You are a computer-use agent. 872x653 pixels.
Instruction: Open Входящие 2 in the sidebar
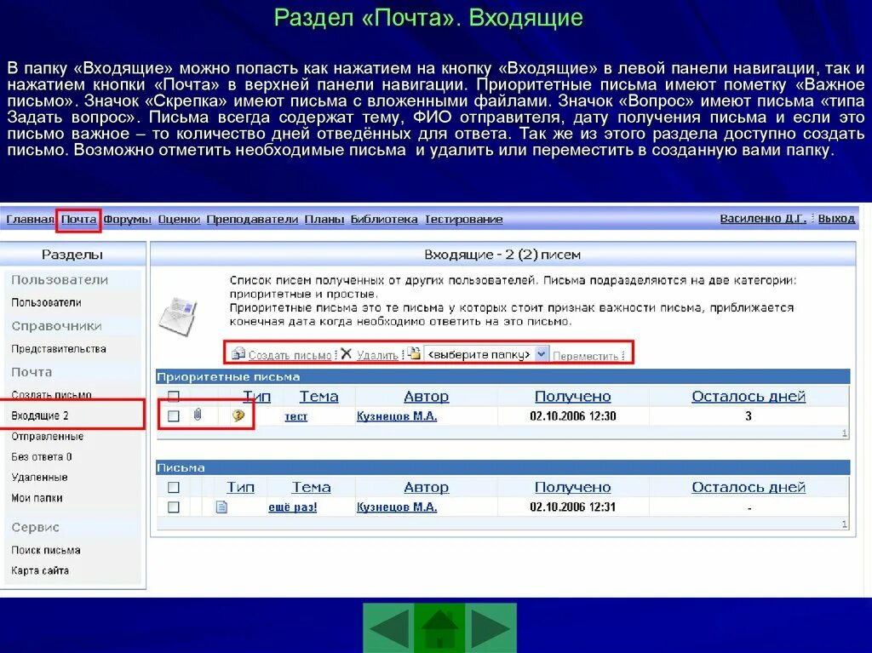39,415
